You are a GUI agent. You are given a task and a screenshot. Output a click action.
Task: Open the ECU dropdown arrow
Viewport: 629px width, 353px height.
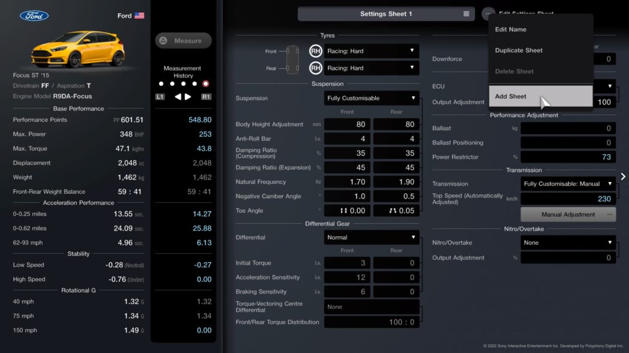pyautogui.click(x=610, y=86)
